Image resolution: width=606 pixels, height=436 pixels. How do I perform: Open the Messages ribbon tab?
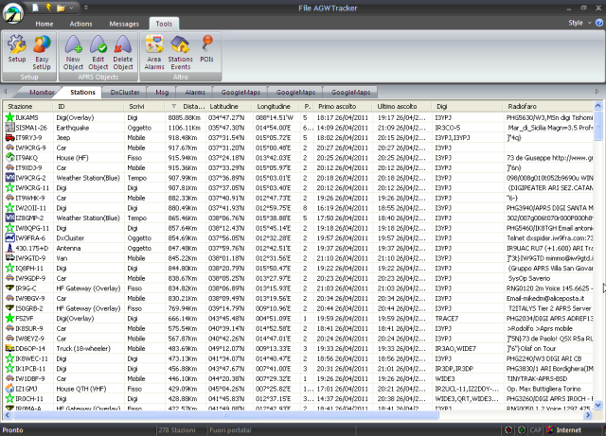[x=124, y=24]
